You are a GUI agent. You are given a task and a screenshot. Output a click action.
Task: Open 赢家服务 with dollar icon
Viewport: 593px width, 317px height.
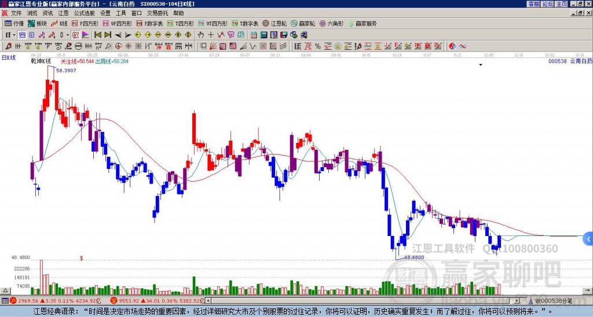coord(363,23)
